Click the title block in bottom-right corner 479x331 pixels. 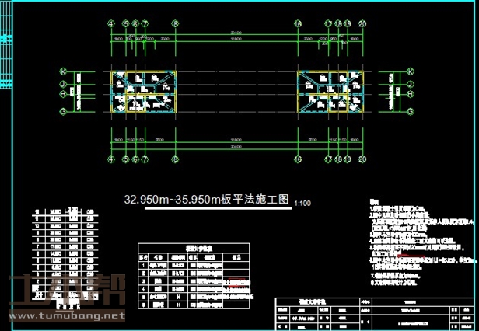[x=372, y=313]
